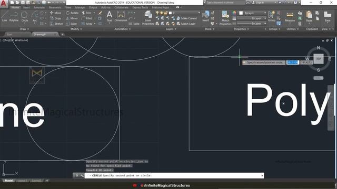
Task: Select the Line tool
Action: [5, 16]
